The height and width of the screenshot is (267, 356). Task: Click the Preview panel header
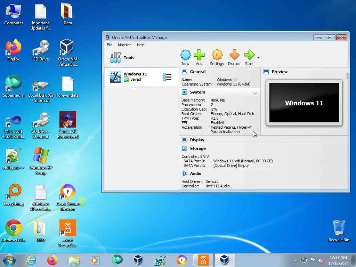(280, 72)
